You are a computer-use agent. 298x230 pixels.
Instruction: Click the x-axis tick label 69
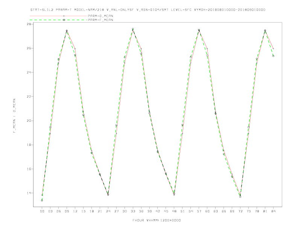232,211
